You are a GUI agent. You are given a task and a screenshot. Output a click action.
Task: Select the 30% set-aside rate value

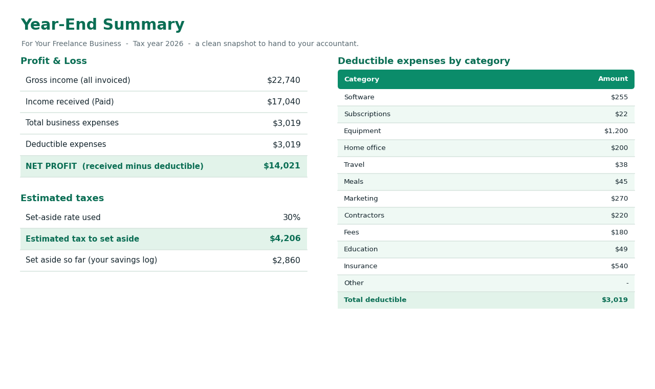(292, 218)
